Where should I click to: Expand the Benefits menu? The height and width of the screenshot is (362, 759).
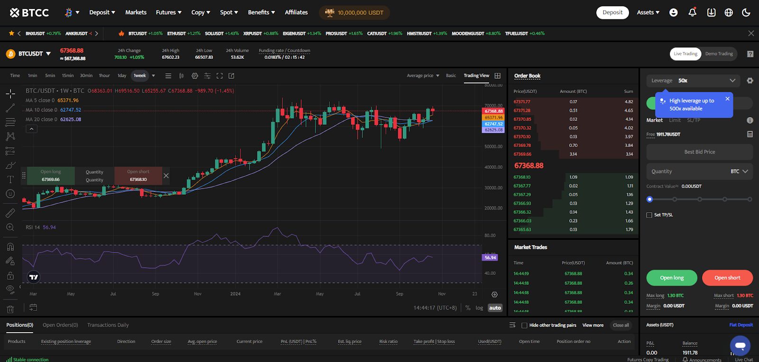click(x=261, y=12)
